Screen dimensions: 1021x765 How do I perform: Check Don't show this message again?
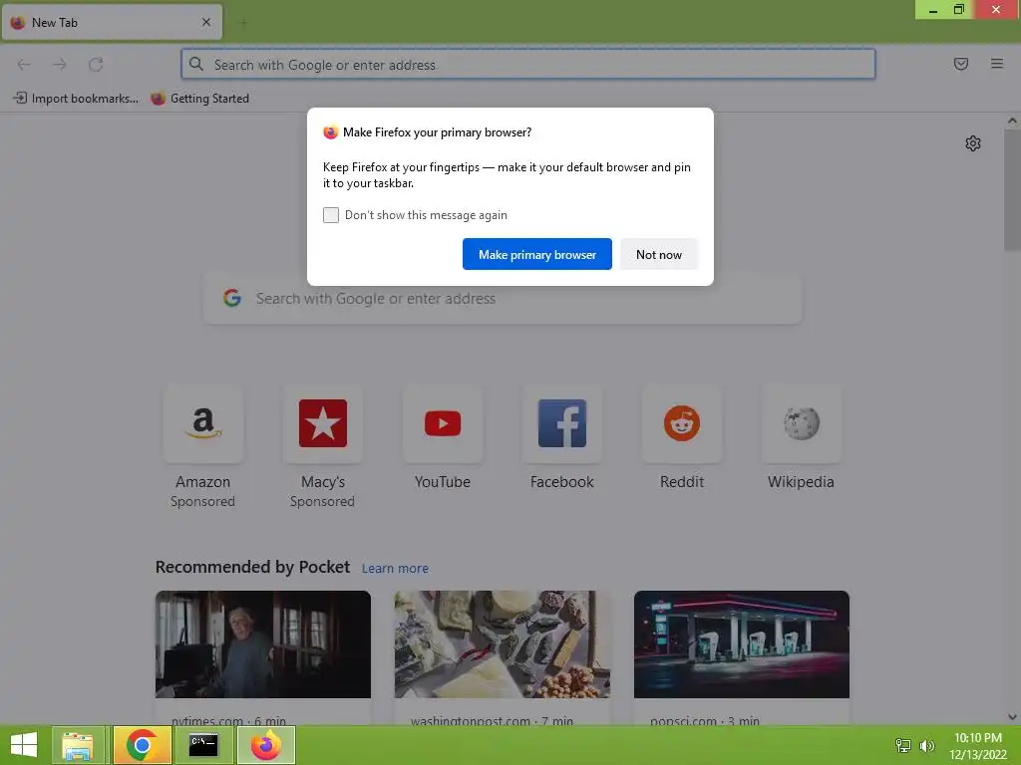pos(331,215)
